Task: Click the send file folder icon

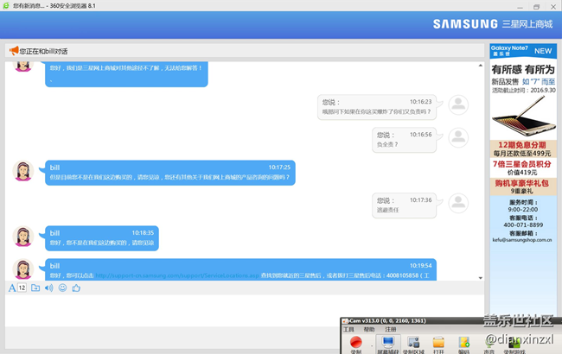Action: tap(35, 288)
